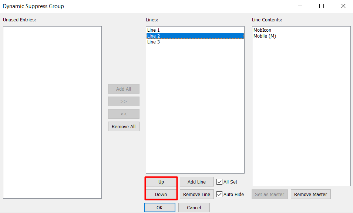353x213 pixels.
Task: Choose Line 3 from the Lines list
Action: [154, 42]
